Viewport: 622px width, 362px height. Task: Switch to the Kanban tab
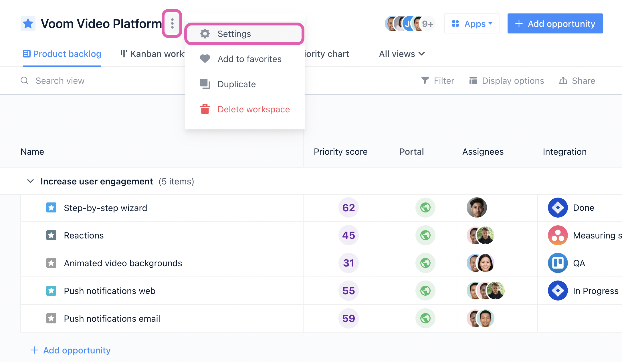coord(152,54)
